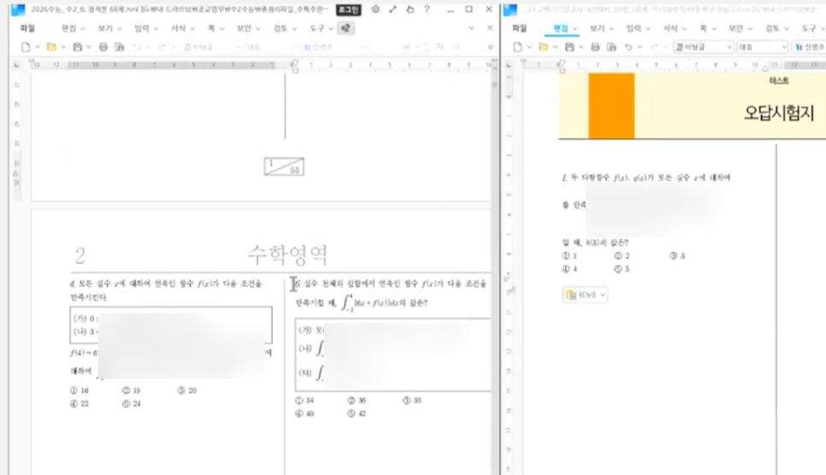Click the tab-type marker at right window ruler corner

coord(509,65)
